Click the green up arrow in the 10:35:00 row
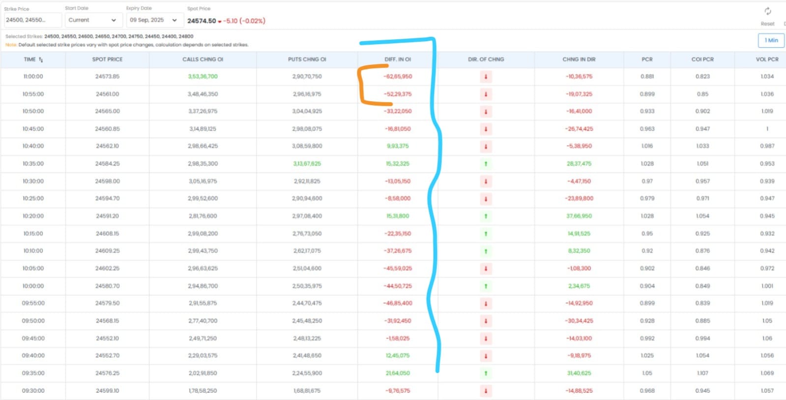The width and height of the screenshot is (786, 400). coord(486,164)
